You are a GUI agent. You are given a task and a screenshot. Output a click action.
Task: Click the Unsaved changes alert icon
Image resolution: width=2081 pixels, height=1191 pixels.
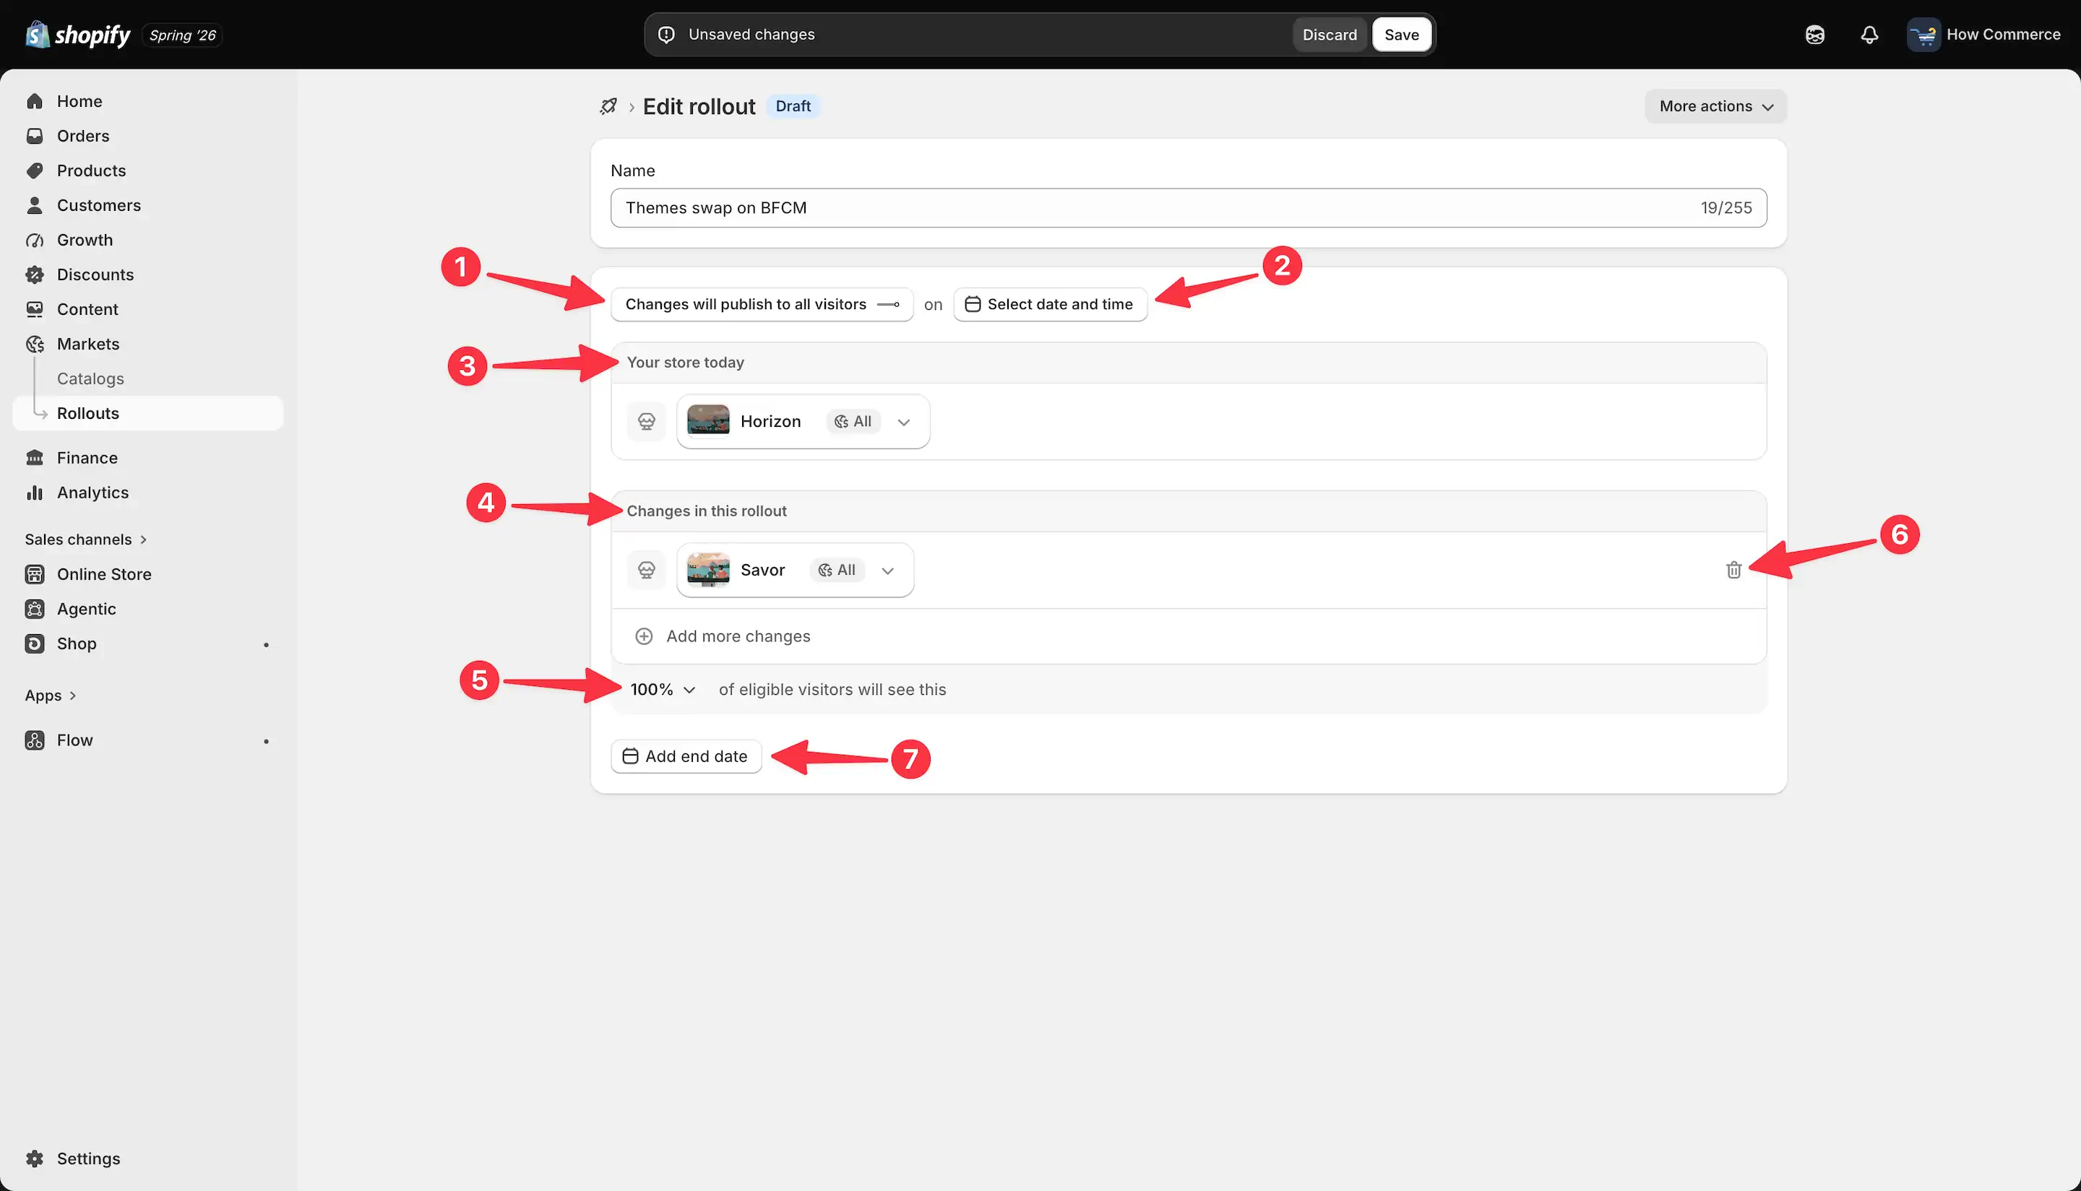[667, 35]
